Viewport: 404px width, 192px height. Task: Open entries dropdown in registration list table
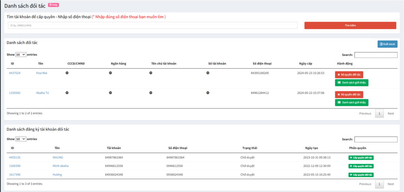[21, 139]
